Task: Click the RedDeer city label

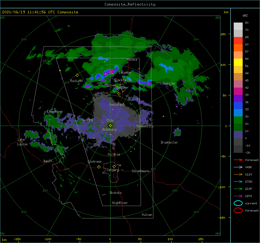Action: click(x=122, y=88)
